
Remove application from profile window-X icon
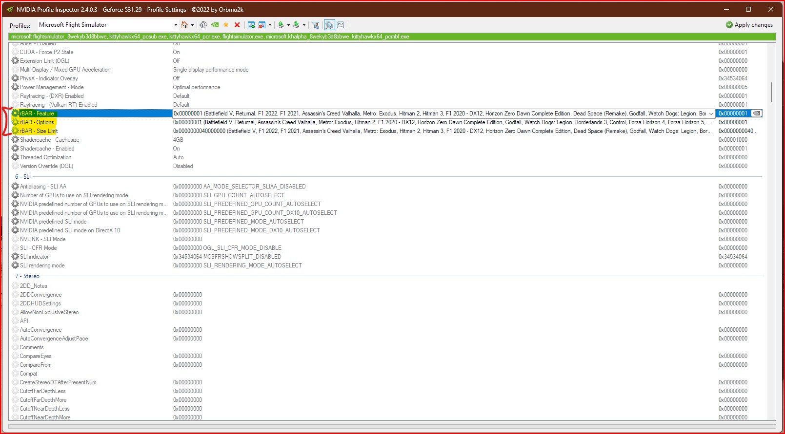pos(262,25)
